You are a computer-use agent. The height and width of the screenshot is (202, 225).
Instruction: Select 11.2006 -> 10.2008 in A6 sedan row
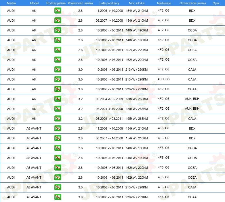pos(109,11)
